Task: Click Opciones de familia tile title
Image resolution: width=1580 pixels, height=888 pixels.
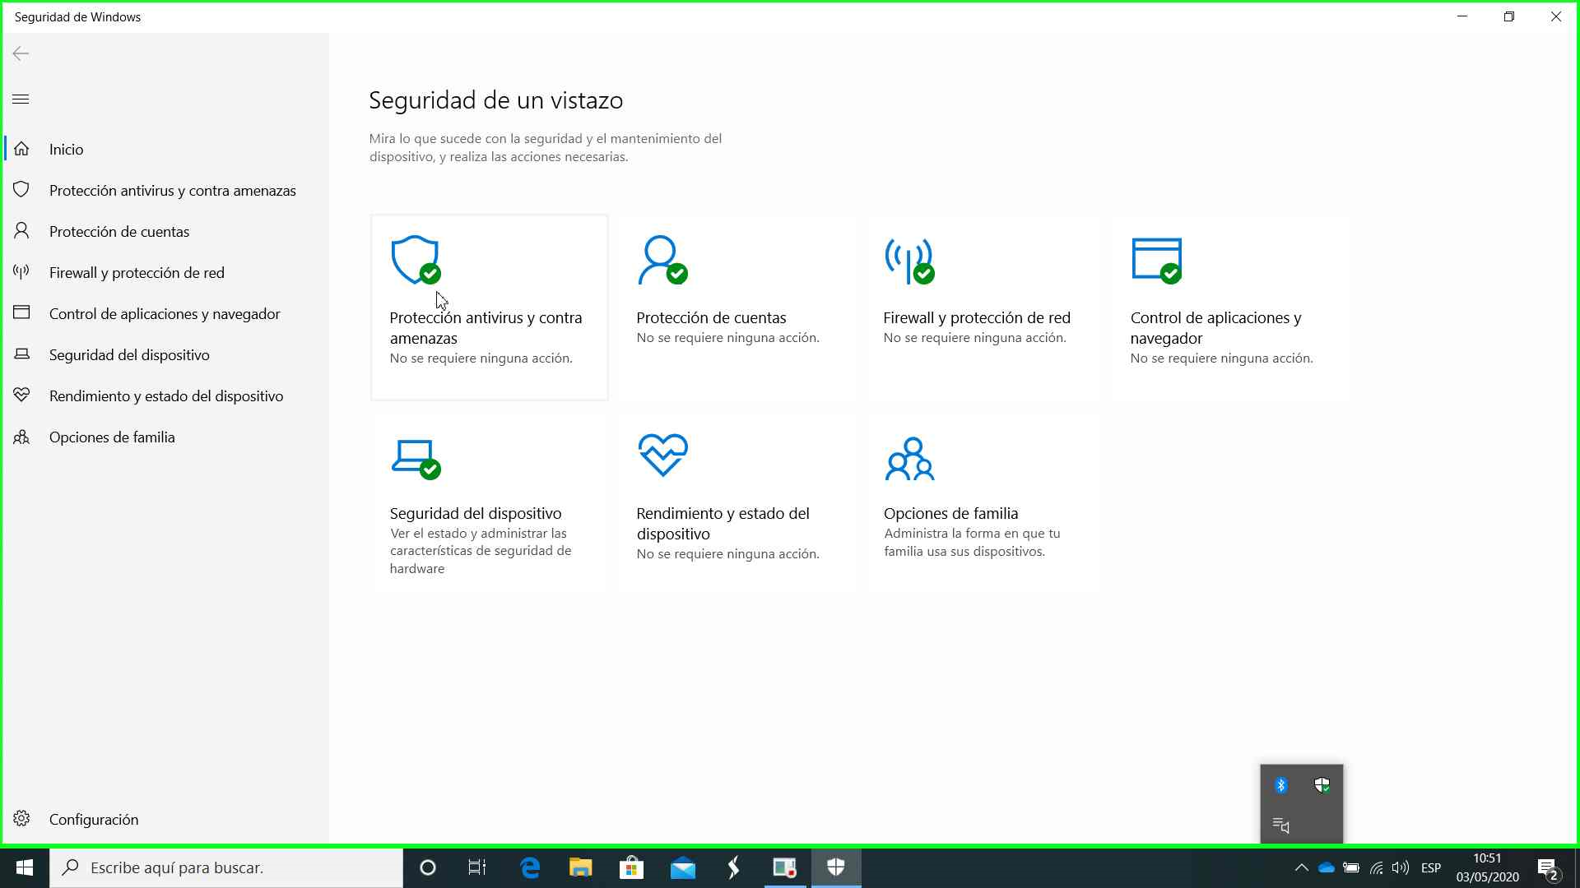Action: coord(950,513)
